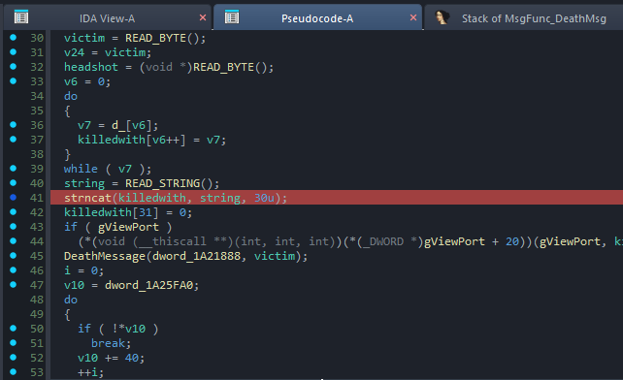Toggle the breakpoint dot on line 39
623x380 pixels.
(x=14, y=169)
